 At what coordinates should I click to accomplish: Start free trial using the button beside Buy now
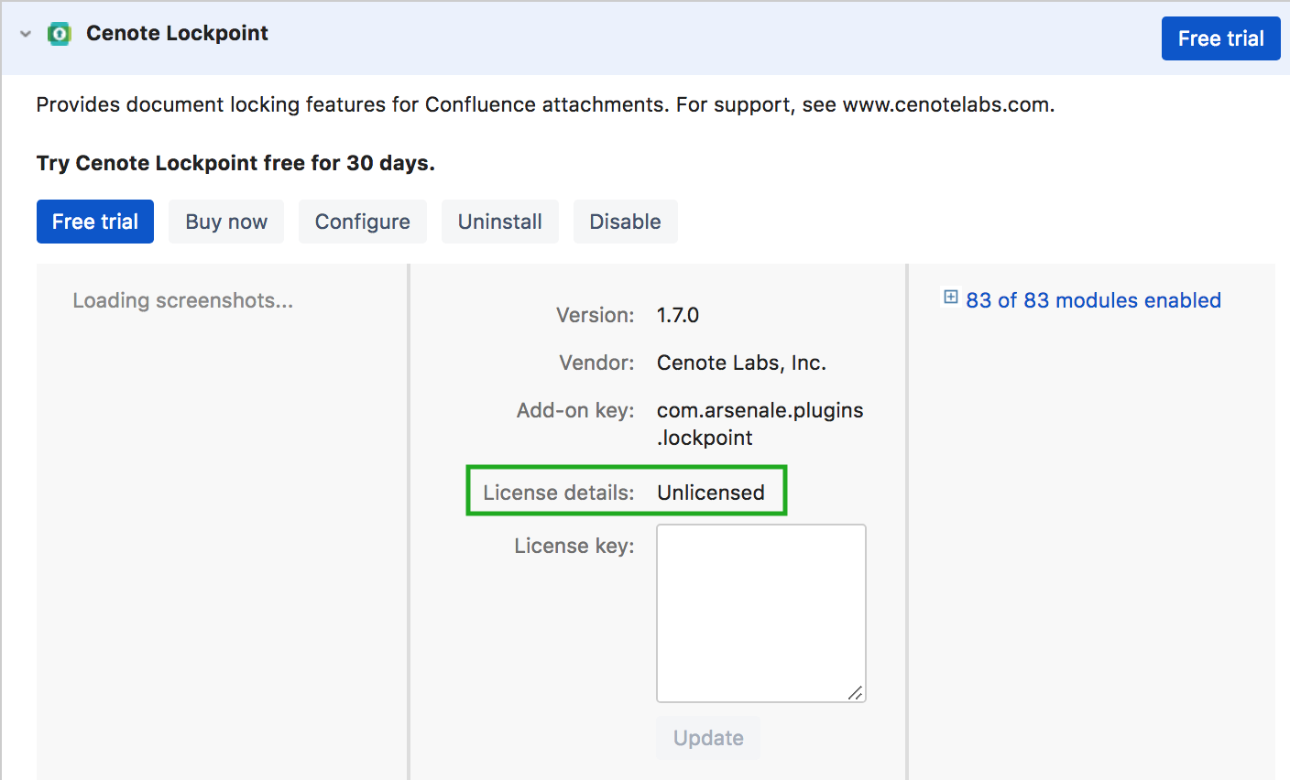pyautogui.click(x=95, y=222)
